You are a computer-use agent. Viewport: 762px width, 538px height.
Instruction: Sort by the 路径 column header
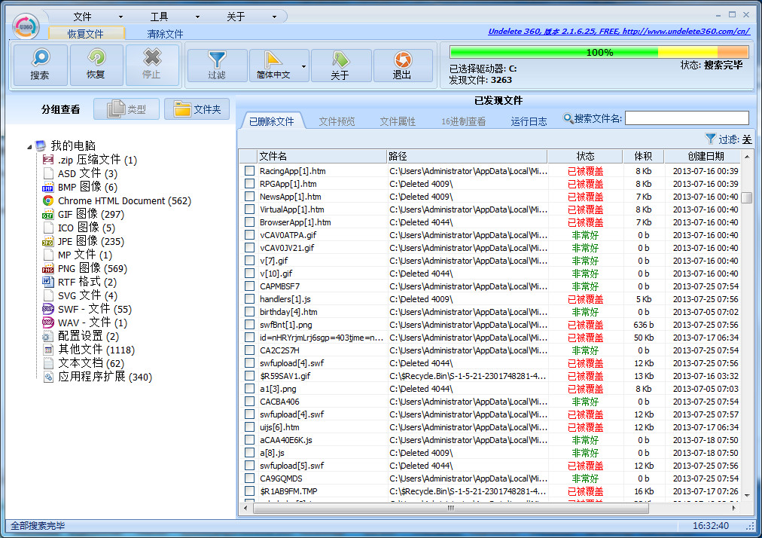[x=467, y=156]
